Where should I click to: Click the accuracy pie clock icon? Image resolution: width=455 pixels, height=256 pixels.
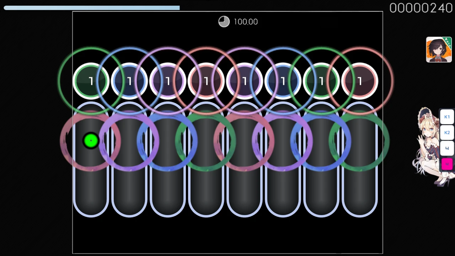224,22
